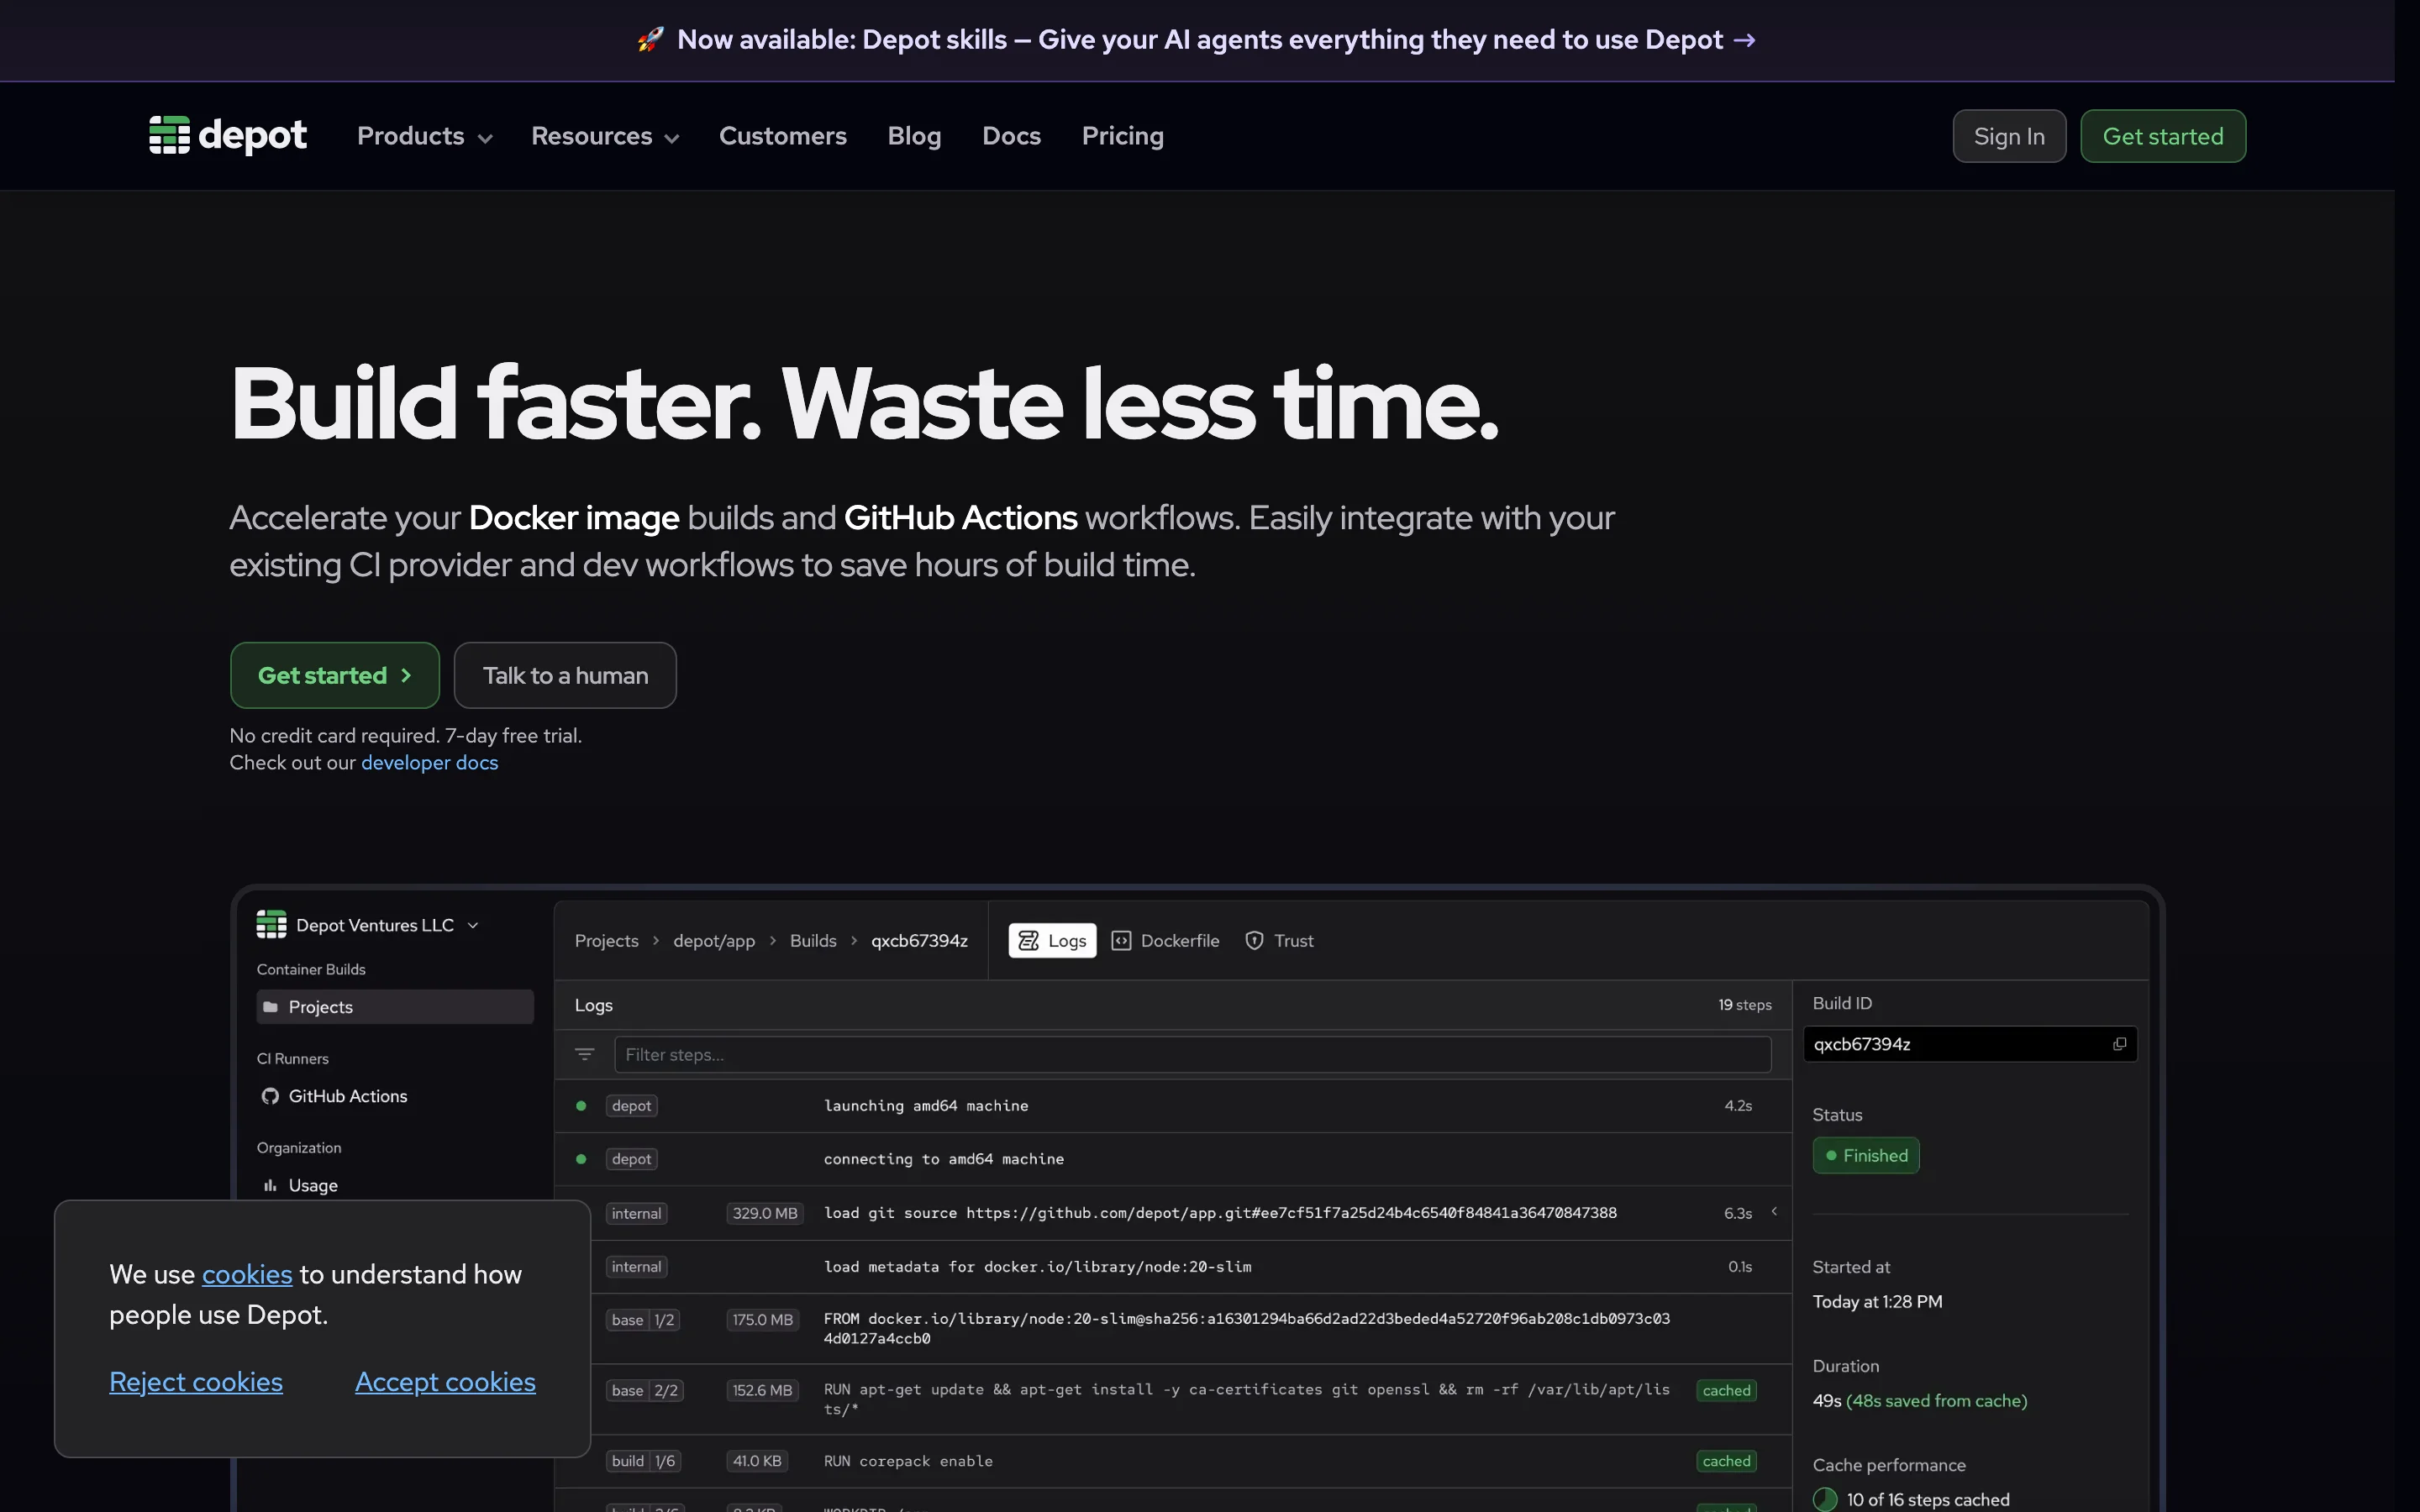Open the Dockerfile tab
This screenshot has height=1512, width=2420.
[1165, 941]
